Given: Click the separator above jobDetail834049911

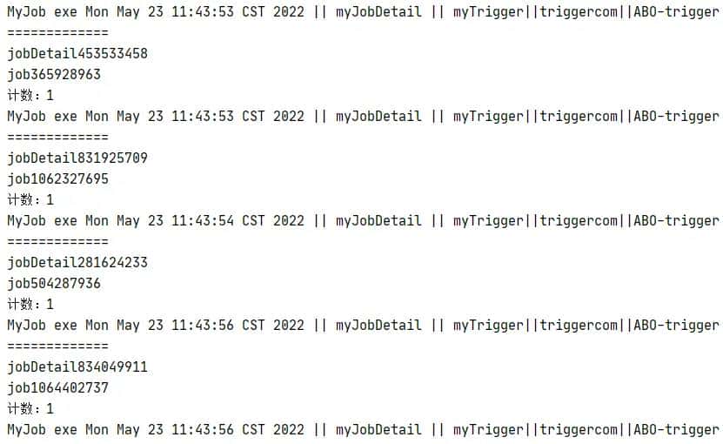Looking at the screenshot, I should (x=58, y=346).
